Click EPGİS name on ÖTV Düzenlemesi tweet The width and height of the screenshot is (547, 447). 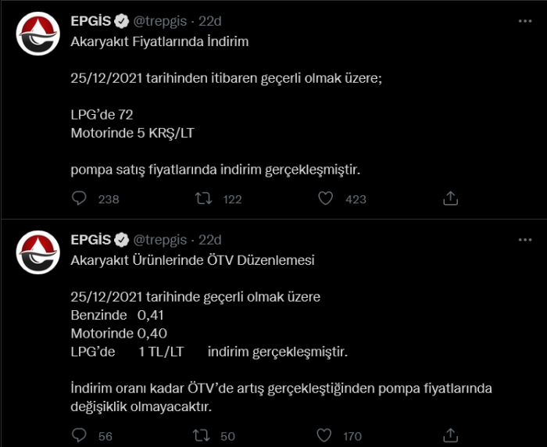(90, 240)
